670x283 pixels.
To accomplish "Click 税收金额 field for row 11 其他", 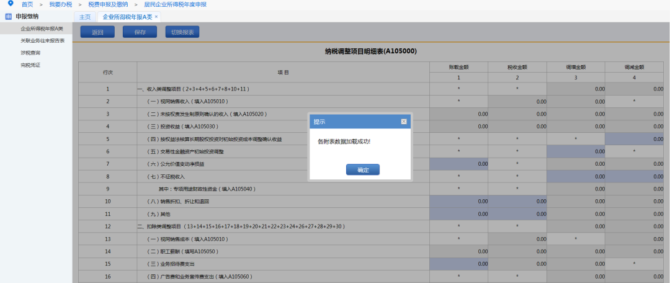I will click(517, 213).
